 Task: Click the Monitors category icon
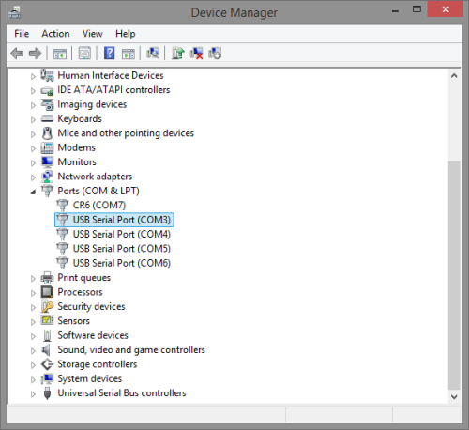click(47, 162)
